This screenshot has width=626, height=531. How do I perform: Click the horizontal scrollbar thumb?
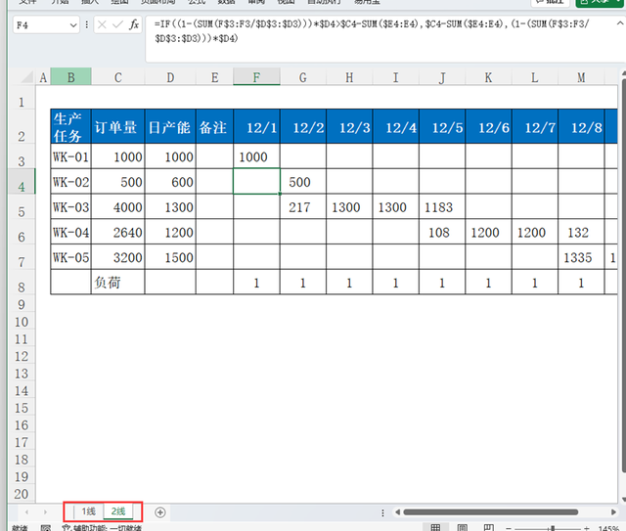click(491, 511)
